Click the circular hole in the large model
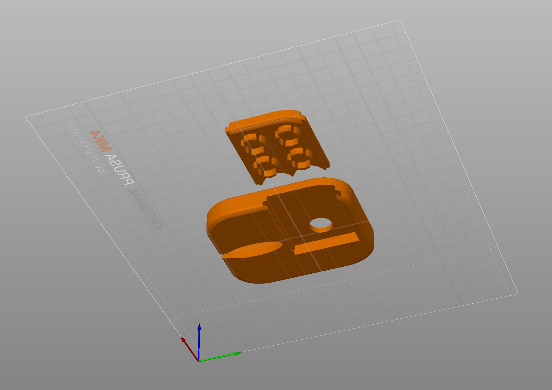Viewport: 552px width, 390px height. 320,224
